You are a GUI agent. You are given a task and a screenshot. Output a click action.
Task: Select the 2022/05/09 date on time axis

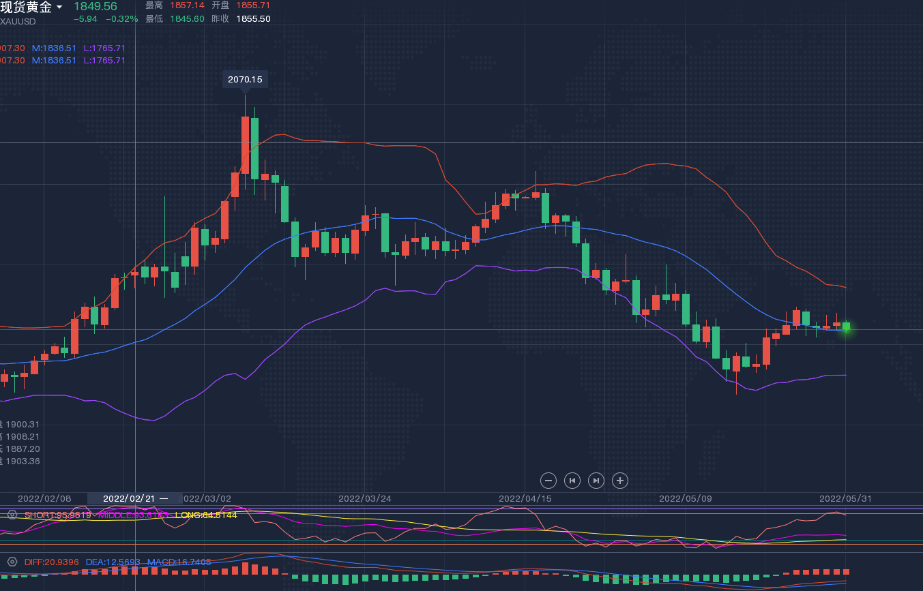pyautogui.click(x=685, y=498)
